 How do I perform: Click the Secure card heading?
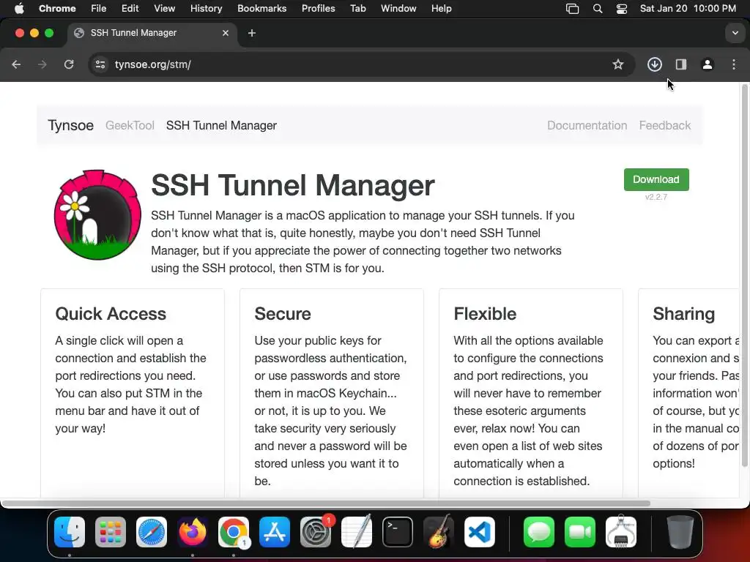pos(283,313)
